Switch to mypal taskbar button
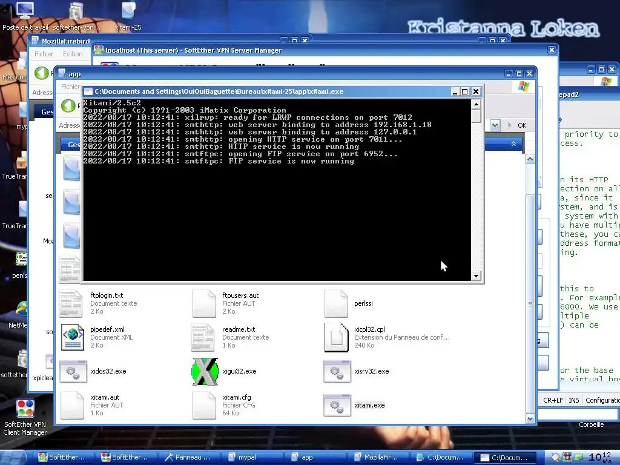Image resolution: width=620 pixels, height=465 pixels. (x=252, y=457)
